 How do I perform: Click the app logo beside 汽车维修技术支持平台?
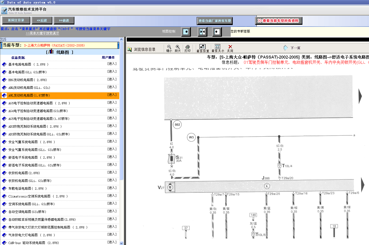pos(4,11)
